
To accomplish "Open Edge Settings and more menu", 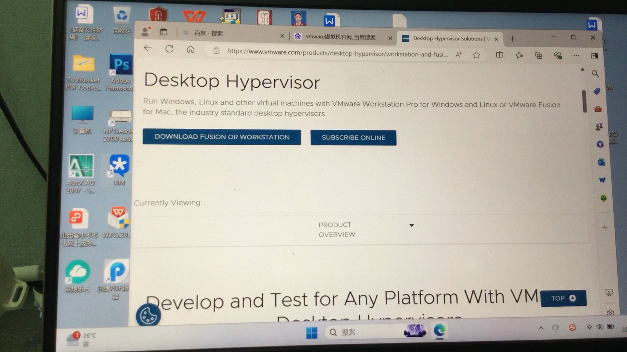I will click(576, 56).
